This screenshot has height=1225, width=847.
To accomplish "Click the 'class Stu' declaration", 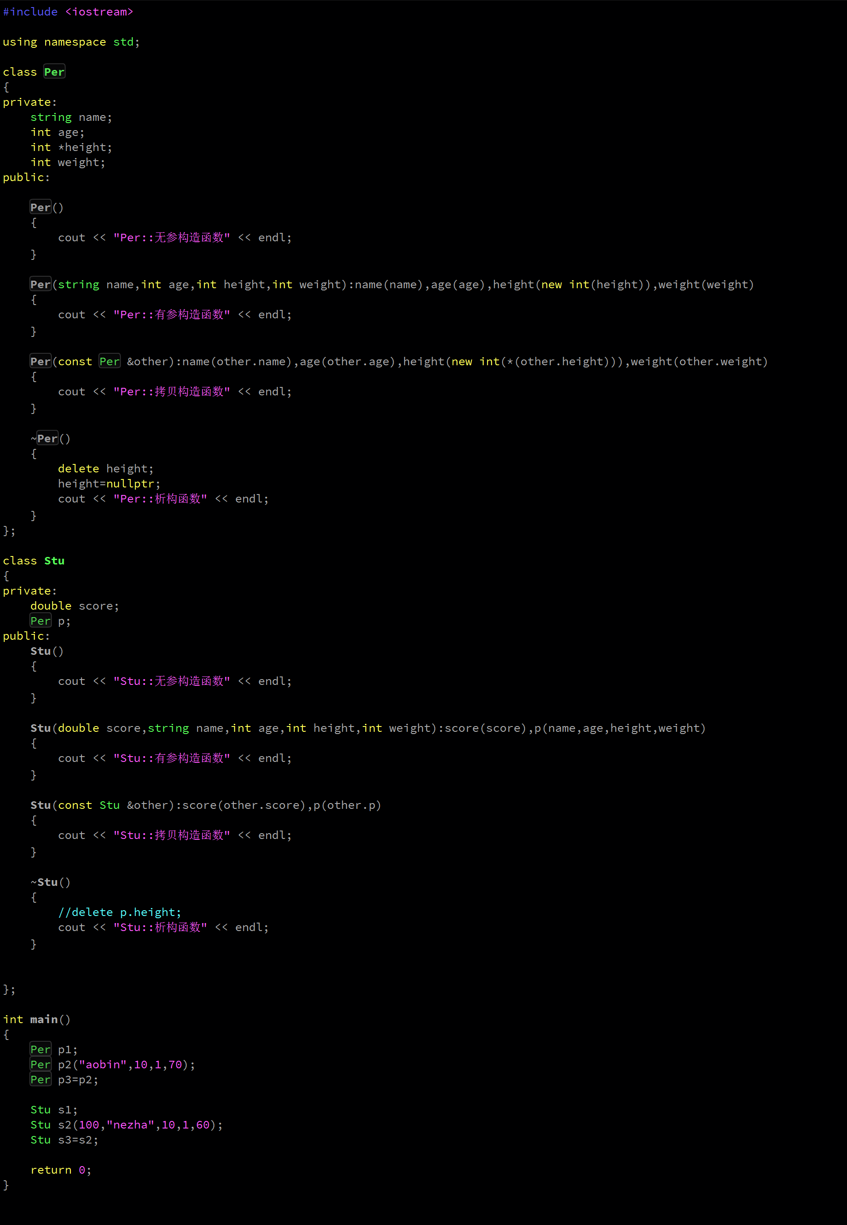I will pos(34,561).
